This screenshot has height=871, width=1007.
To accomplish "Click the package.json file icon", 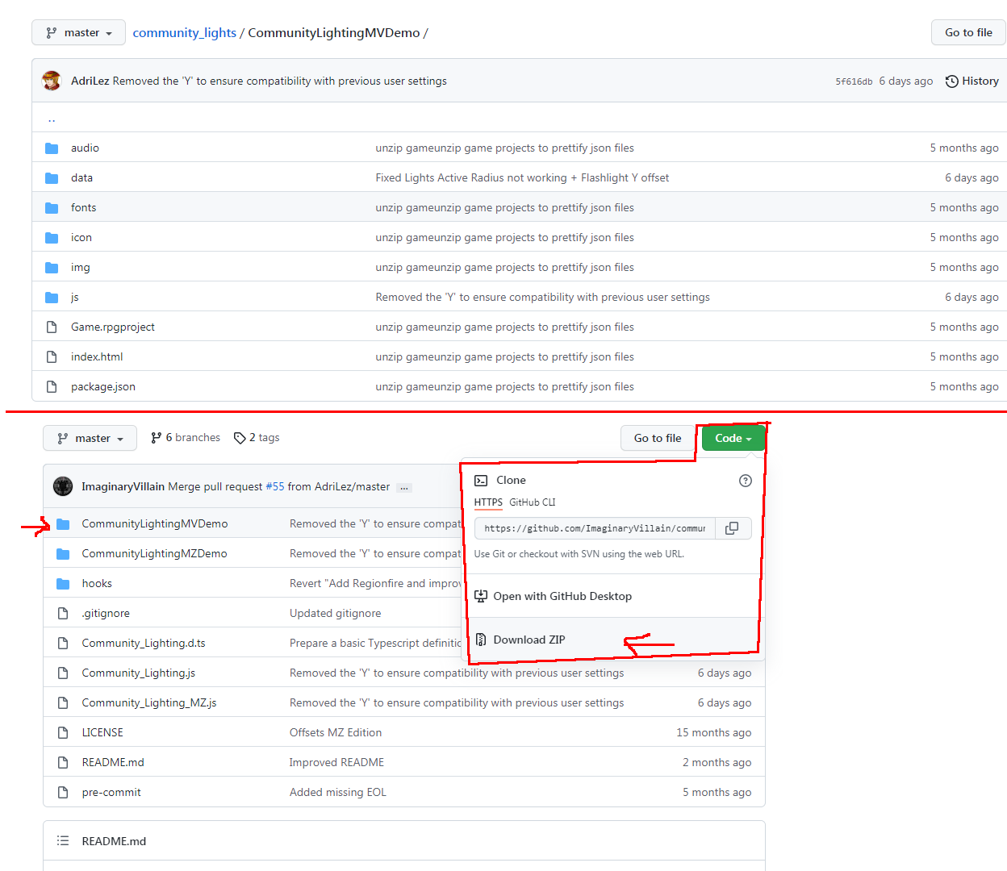I will coord(52,386).
